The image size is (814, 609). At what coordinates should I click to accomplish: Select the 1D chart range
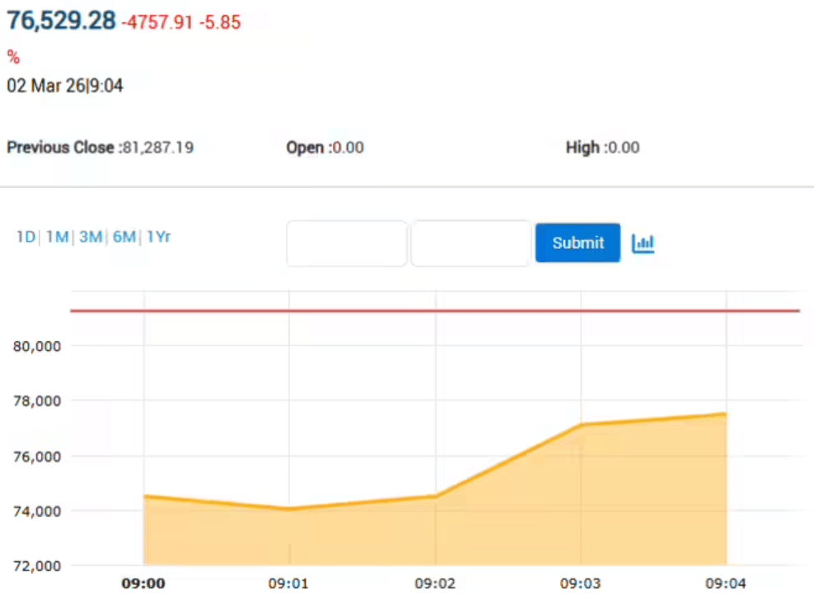pos(26,237)
